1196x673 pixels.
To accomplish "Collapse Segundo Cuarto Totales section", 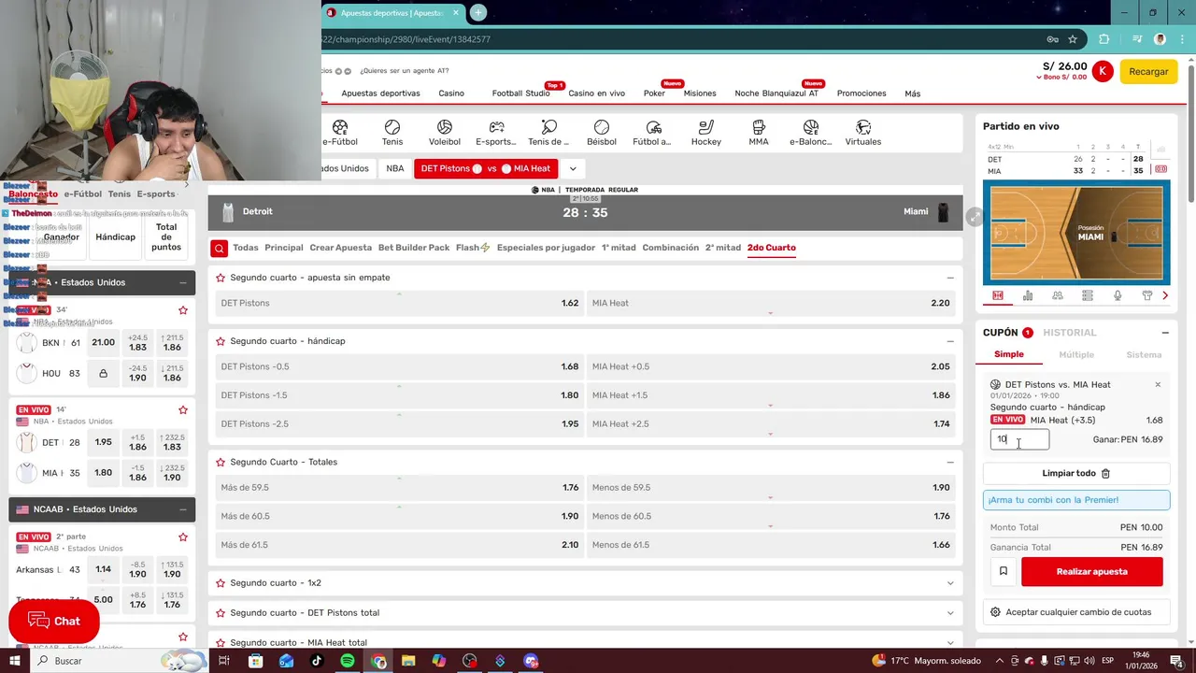I will pyautogui.click(x=950, y=462).
